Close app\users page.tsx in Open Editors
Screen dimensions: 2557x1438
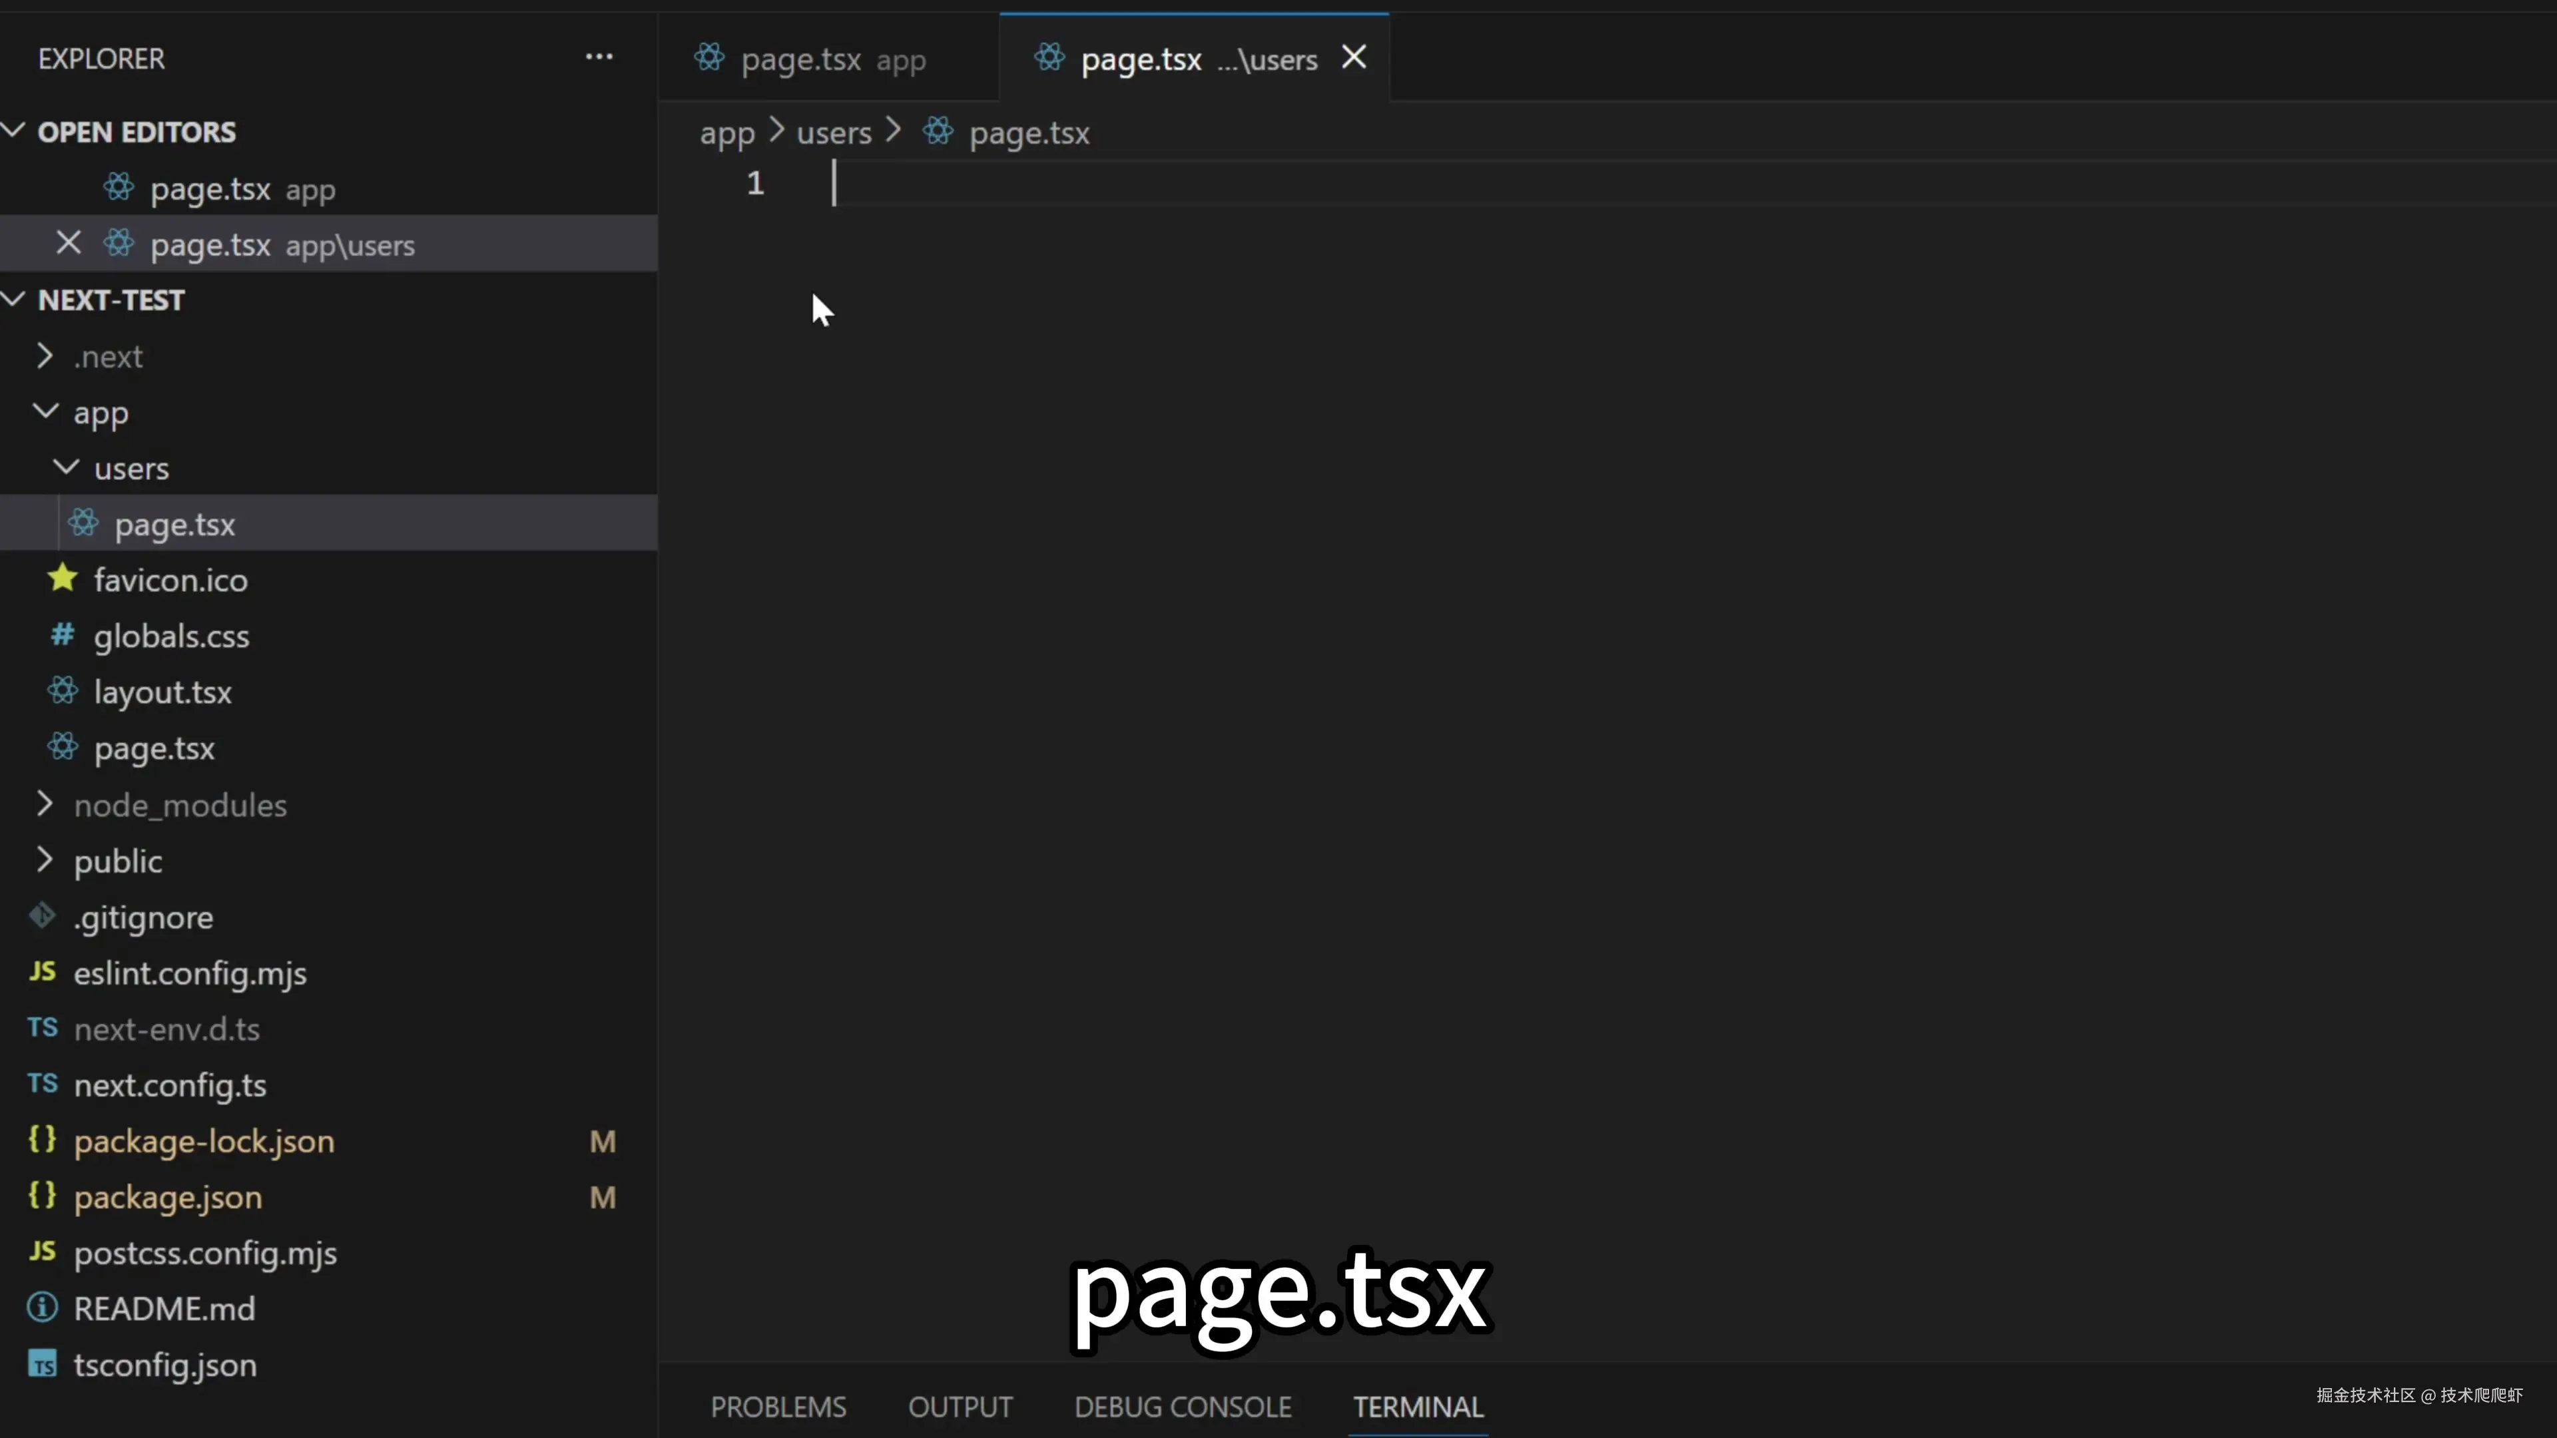click(x=67, y=243)
